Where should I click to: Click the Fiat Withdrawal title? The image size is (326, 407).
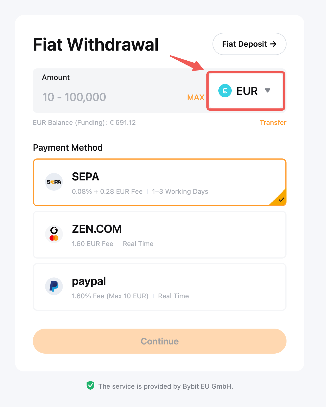pos(96,44)
